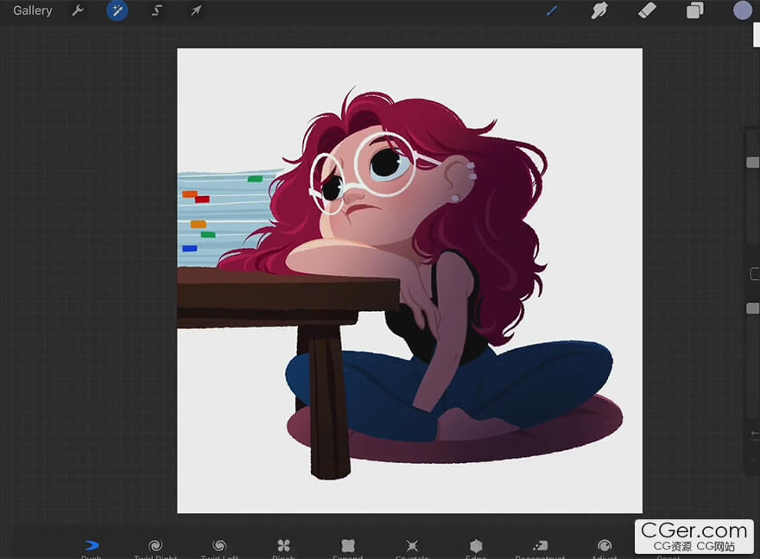
Task: Select the Eraser tool
Action: coord(647,10)
